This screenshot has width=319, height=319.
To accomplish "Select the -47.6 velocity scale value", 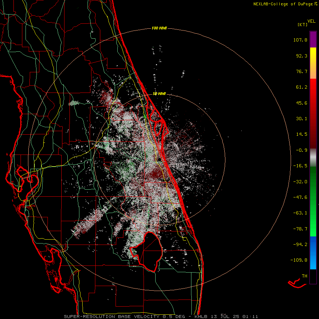I will coord(300,197).
